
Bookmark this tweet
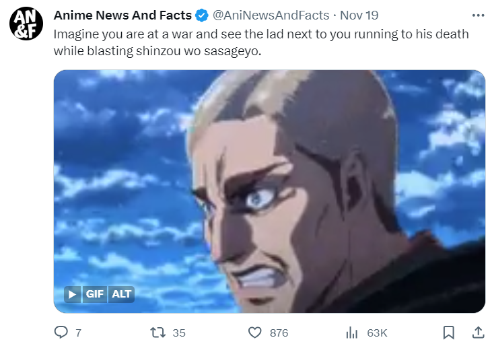click(x=449, y=333)
